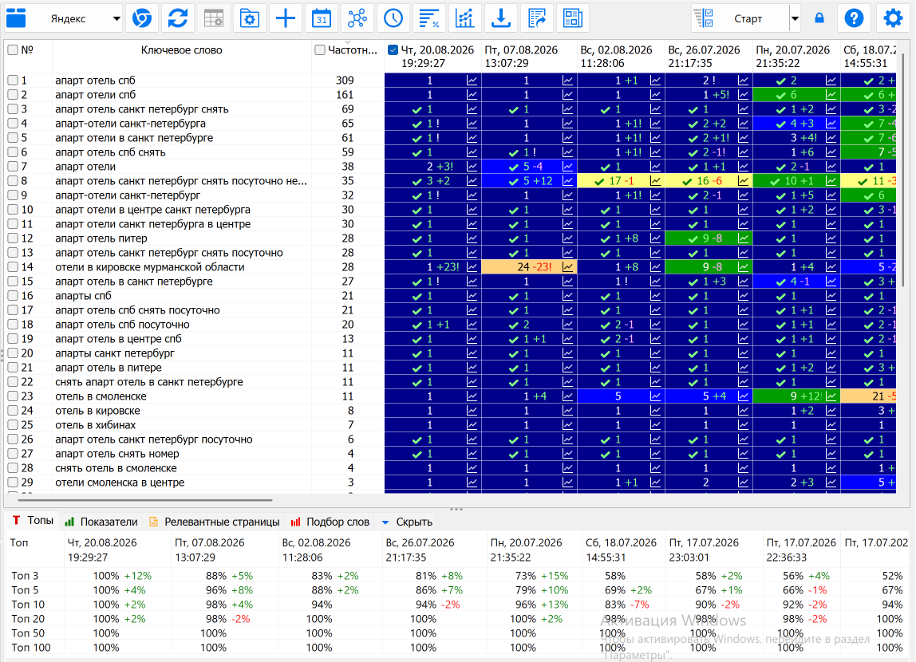
Task: Open table column settings icon
Action: point(214,18)
